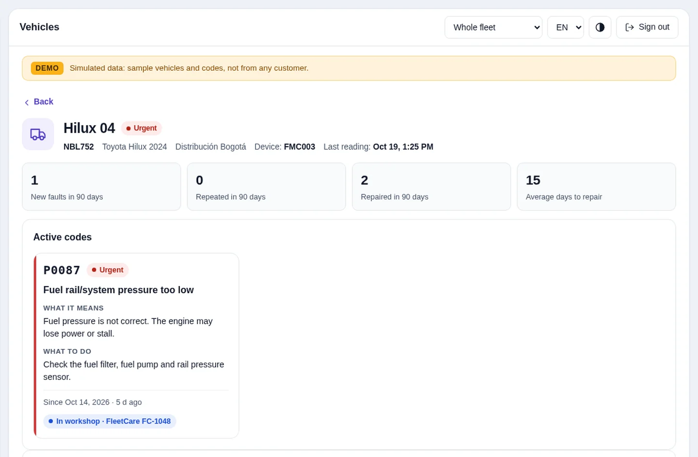Click the Toyota Hilux 2024 model text
Screen dimensions: 698x457
click(135, 147)
